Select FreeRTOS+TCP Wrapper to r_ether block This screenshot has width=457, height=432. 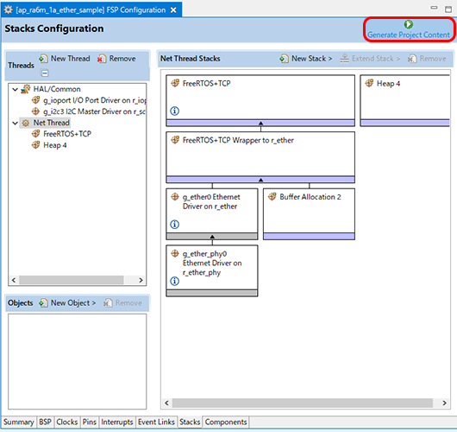coord(260,157)
